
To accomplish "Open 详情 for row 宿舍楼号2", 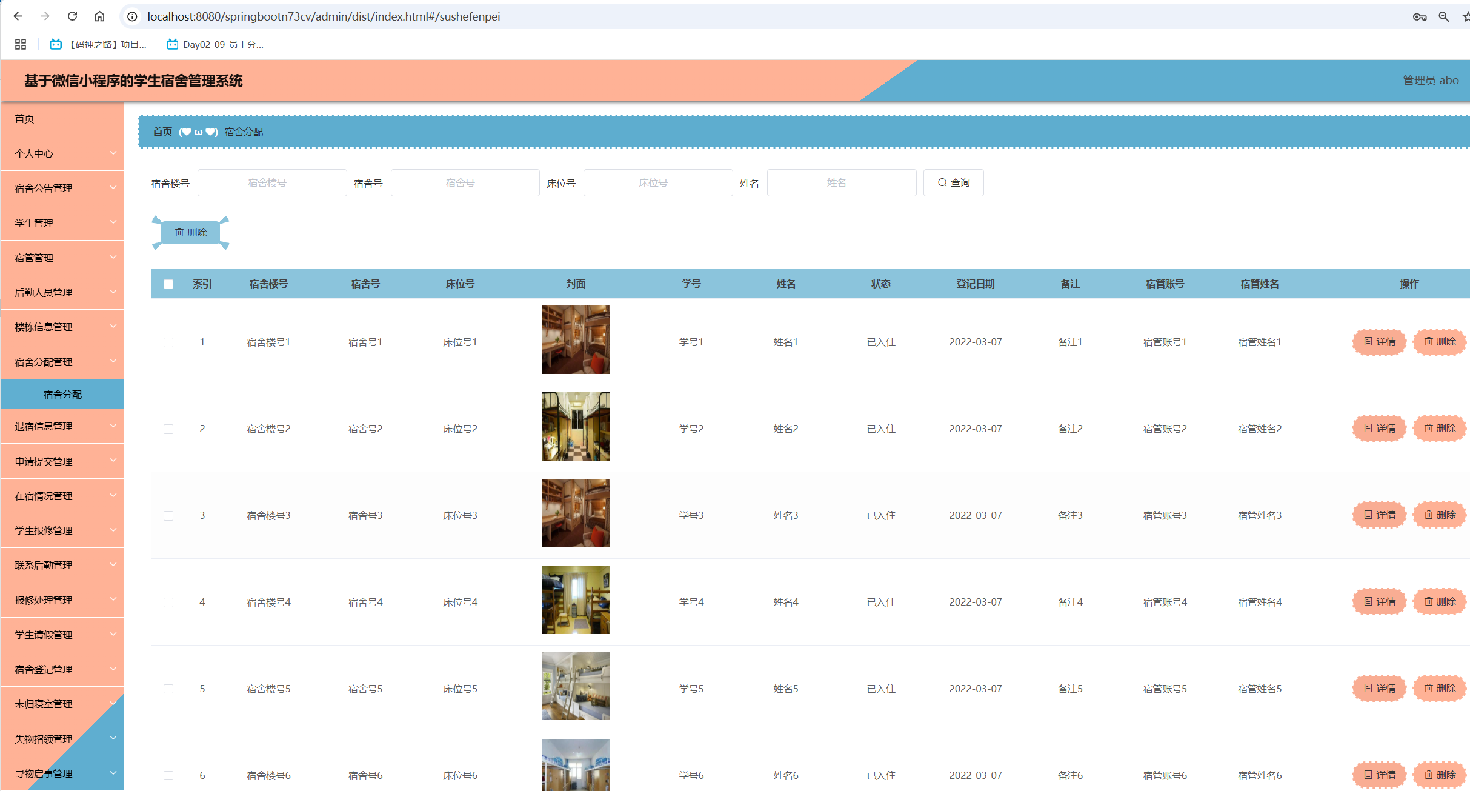I will pos(1379,429).
